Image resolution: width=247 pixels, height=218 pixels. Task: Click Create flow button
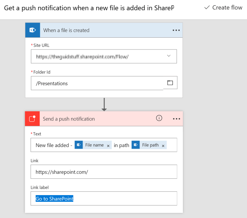click(x=223, y=7)
